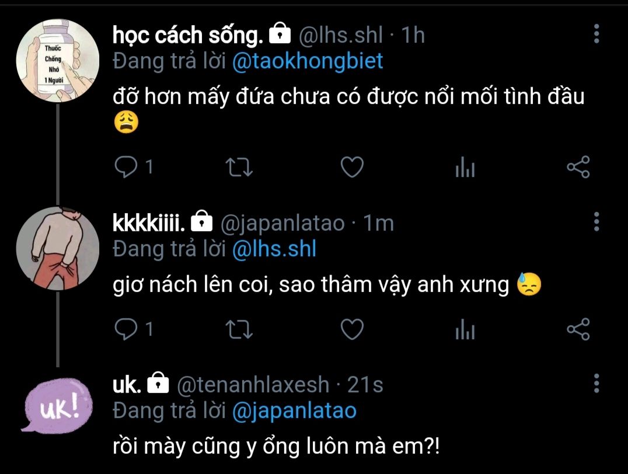628x474 pixels.
Task: Open the học cách sống. profile name
Action: pyautogui.click(x=188, y=35)
